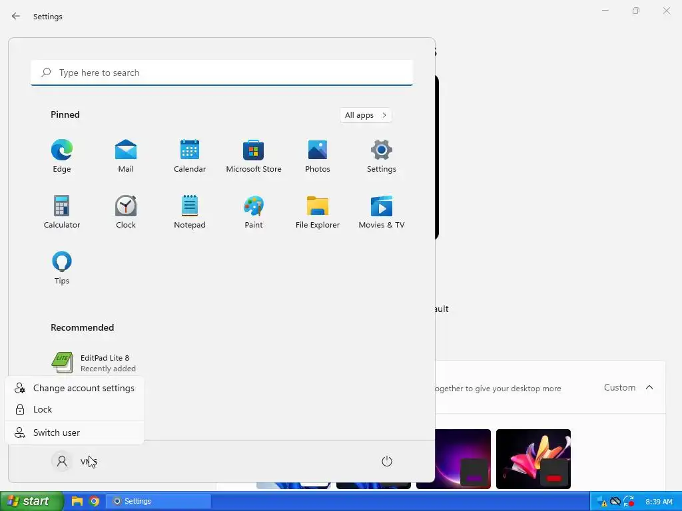Select the colorful flower theme thumbnail

(x=533, y=459)
